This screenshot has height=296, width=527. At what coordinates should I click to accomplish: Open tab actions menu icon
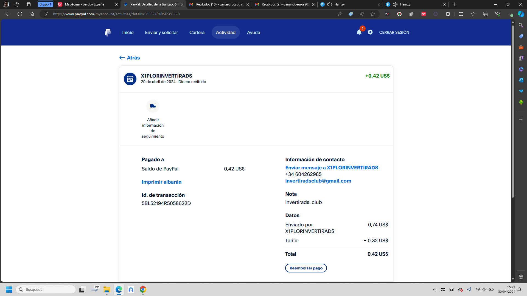pos(28,4)
